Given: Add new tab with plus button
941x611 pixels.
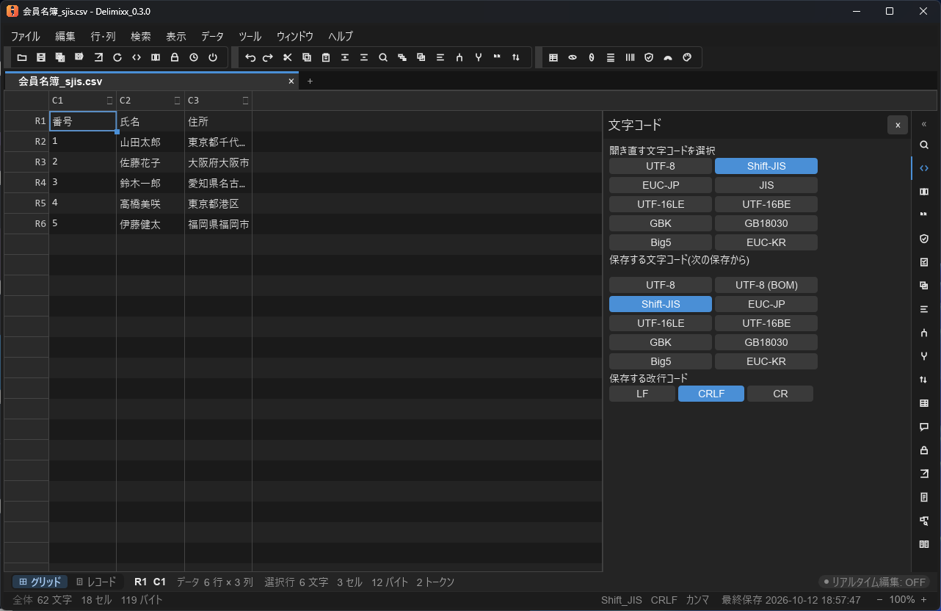Looking at the screenshot, I should click(310, 82).
